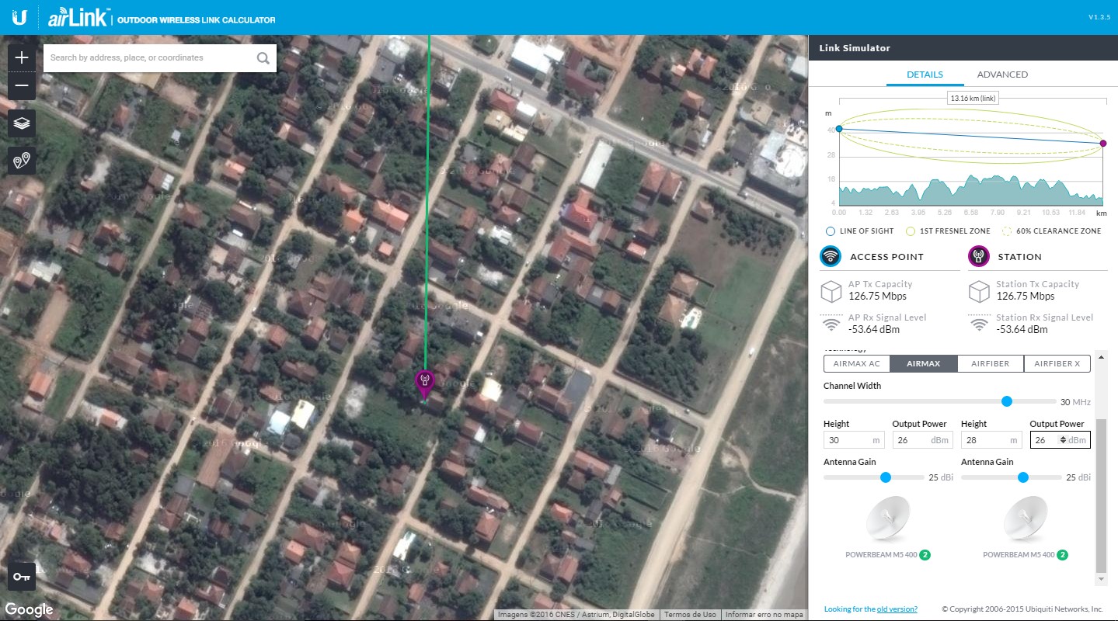
Task: Click the Google logo on map
Action: click(x=29, y=609)
